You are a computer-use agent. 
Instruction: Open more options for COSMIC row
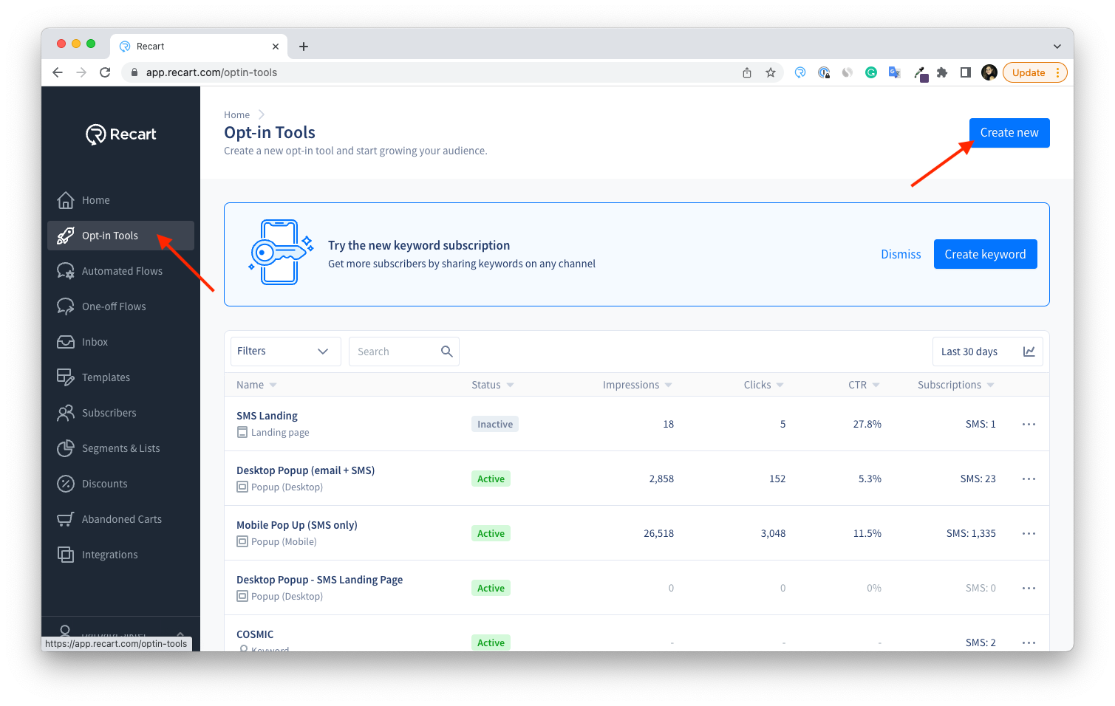(x=1029, y=642)
